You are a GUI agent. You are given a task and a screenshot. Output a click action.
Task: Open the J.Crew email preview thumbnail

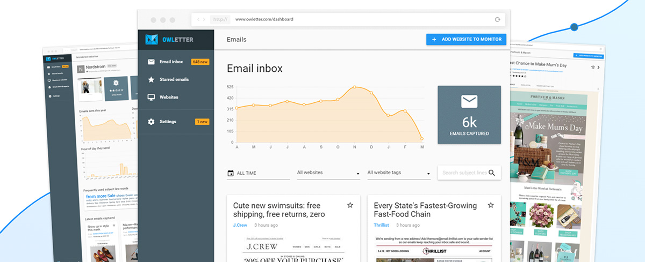coord(293,248)
